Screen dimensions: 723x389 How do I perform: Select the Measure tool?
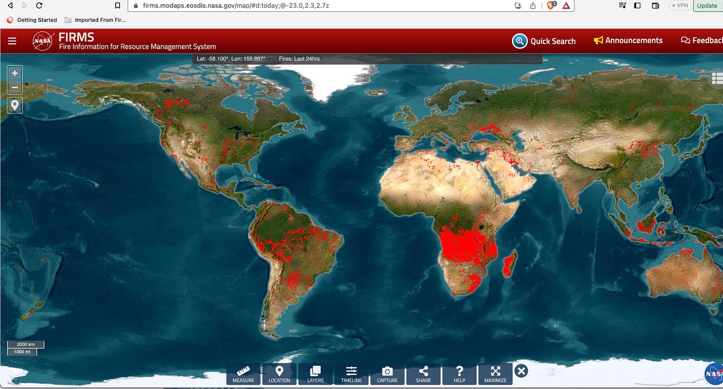243,374
